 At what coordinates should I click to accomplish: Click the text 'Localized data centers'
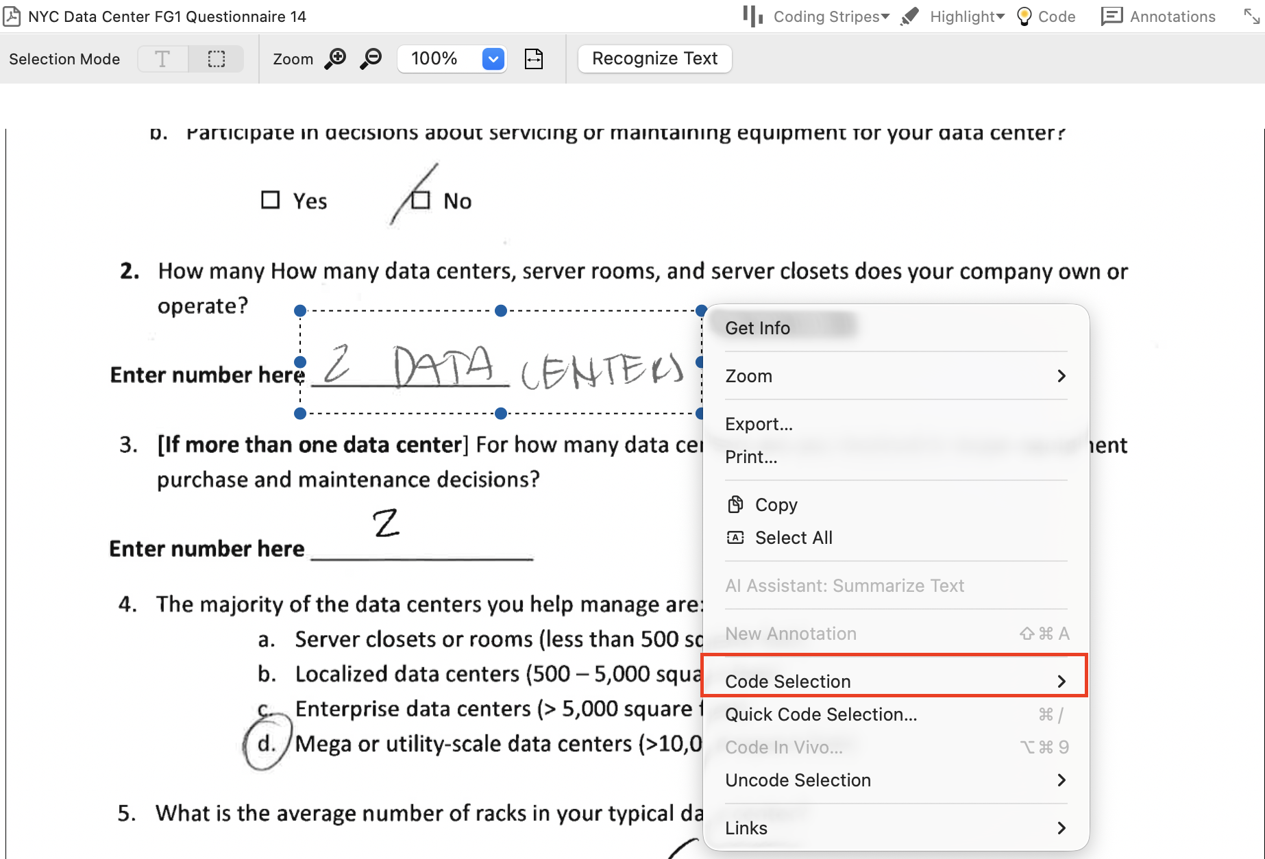click(x=407, y=674)
